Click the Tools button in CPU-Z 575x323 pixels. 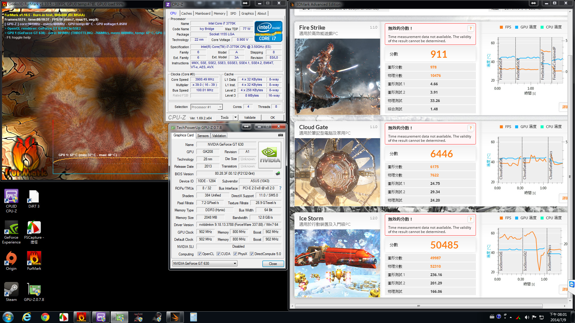pyautogui.click(x=225, y=118)
